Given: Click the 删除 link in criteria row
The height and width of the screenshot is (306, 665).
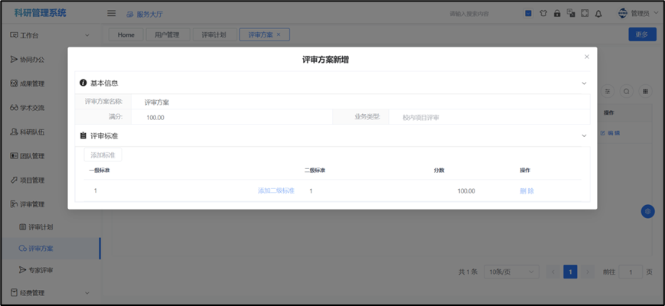Looking at the screenshot, I should point(526,190).
